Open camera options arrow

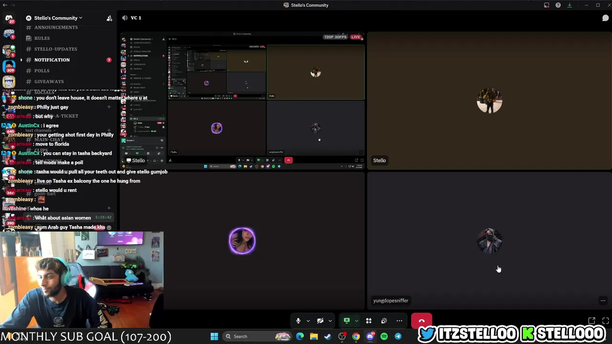(330, 321)
